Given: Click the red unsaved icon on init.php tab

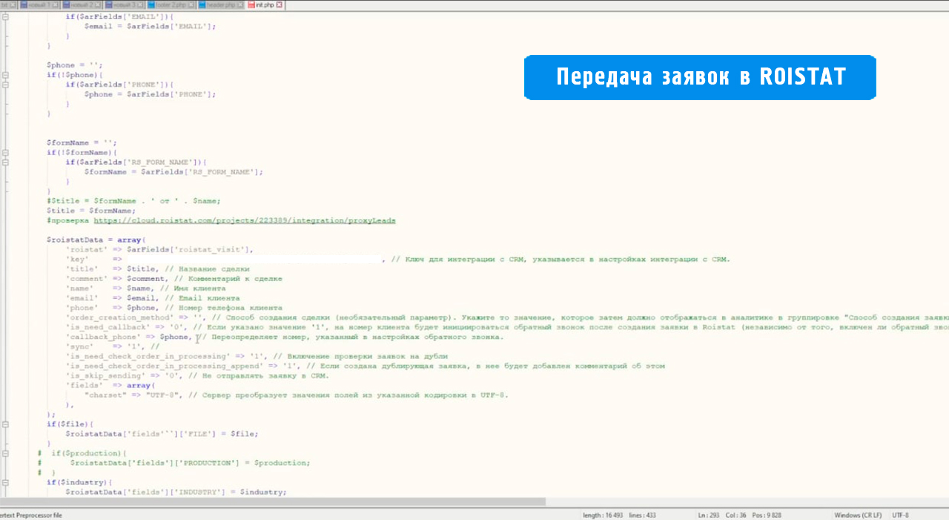Looking at the screenshot, I should 251,4.
